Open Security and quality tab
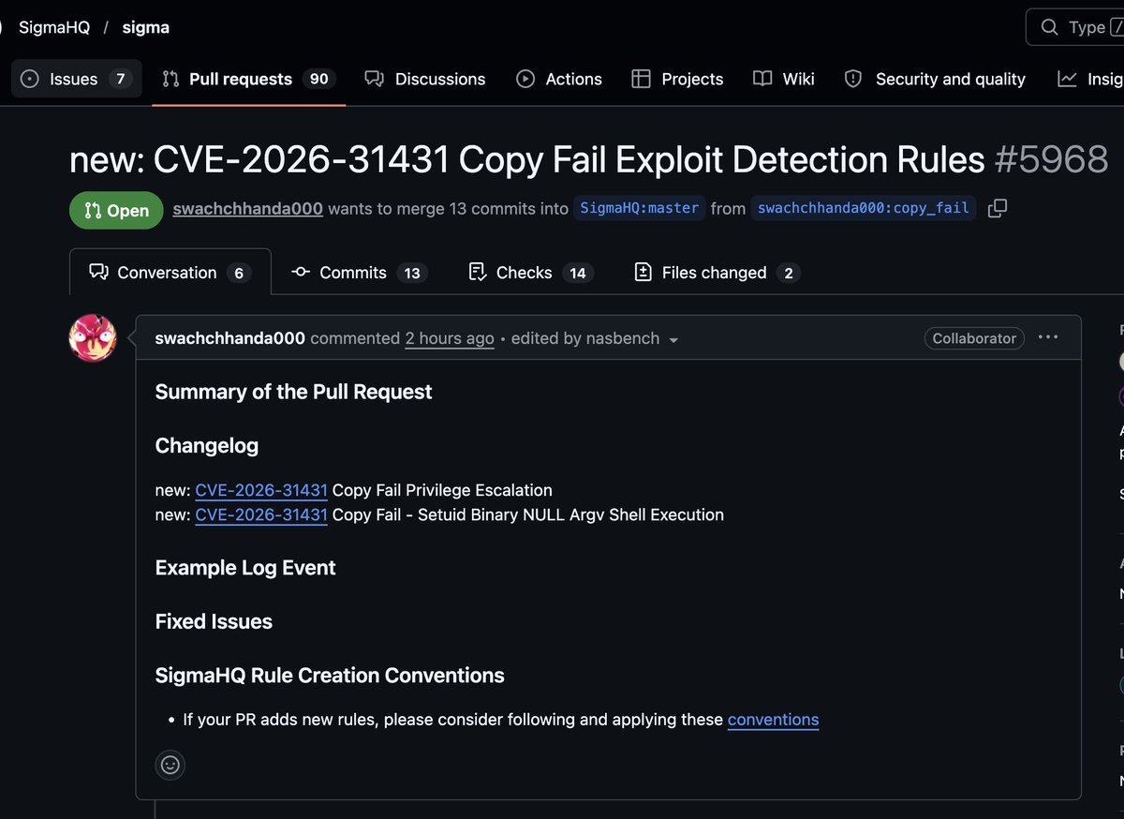The image size is (1124, 819). 935,79
